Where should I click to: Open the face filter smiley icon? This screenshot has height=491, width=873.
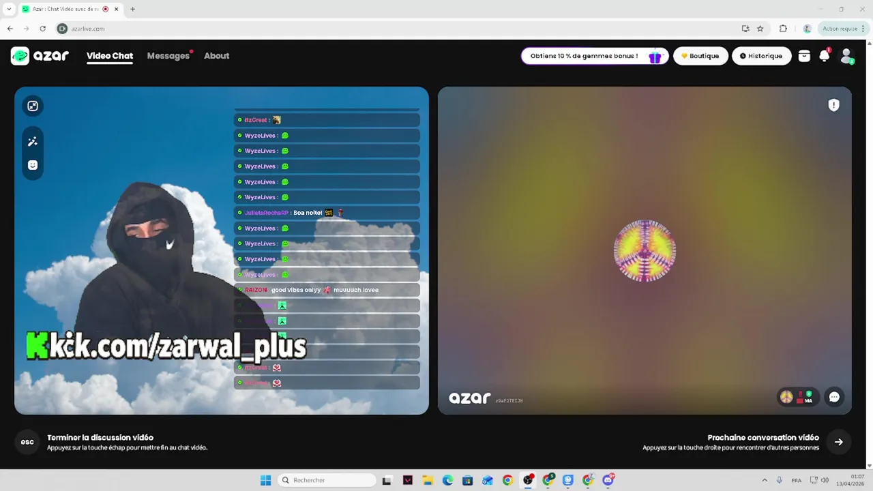[33, 165]
